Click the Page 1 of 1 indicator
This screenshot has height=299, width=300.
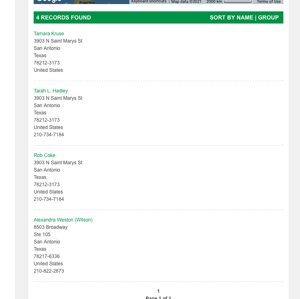pos(159,297)
